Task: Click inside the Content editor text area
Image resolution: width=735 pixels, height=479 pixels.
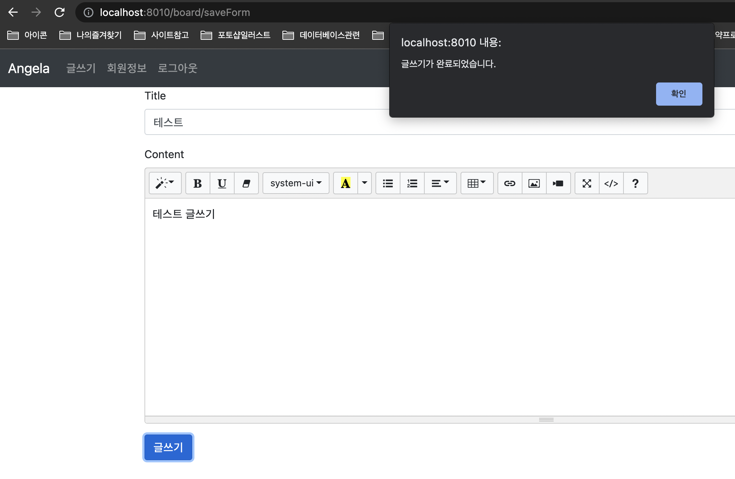Action: coord(440,307)
